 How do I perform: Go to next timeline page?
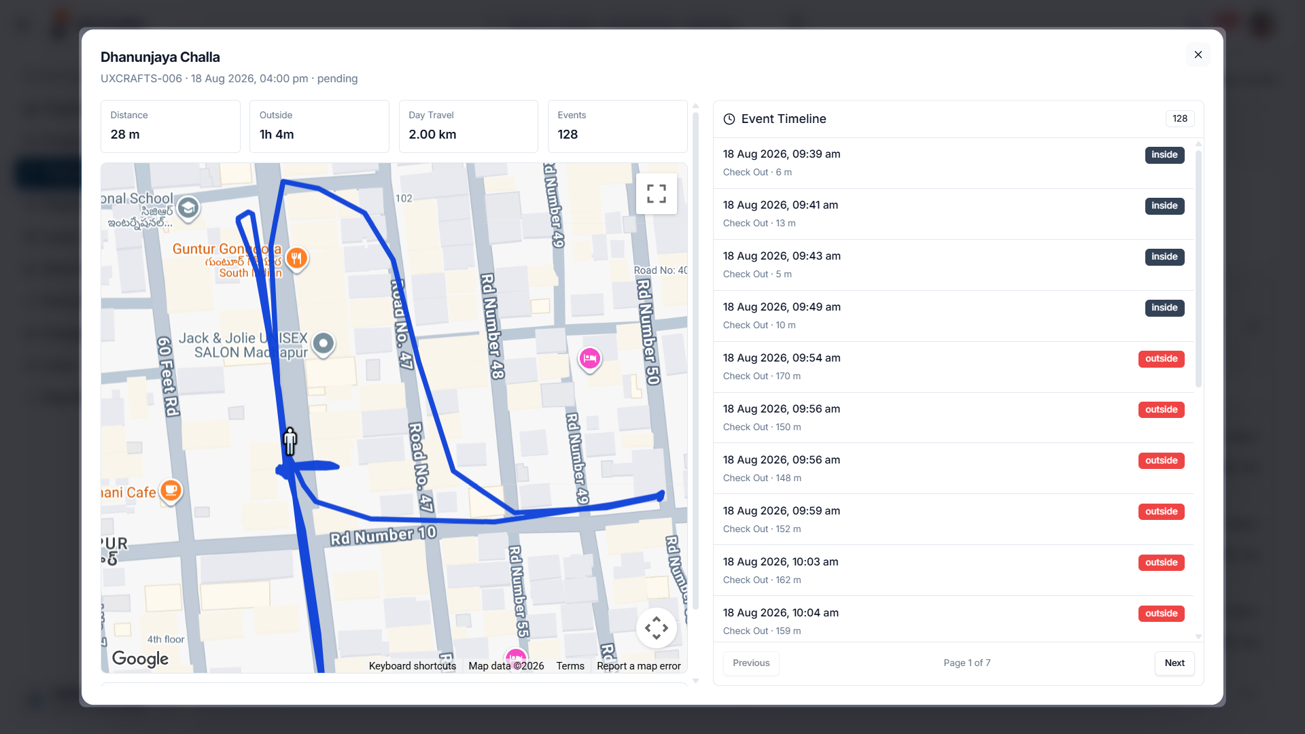point(1174,663)
